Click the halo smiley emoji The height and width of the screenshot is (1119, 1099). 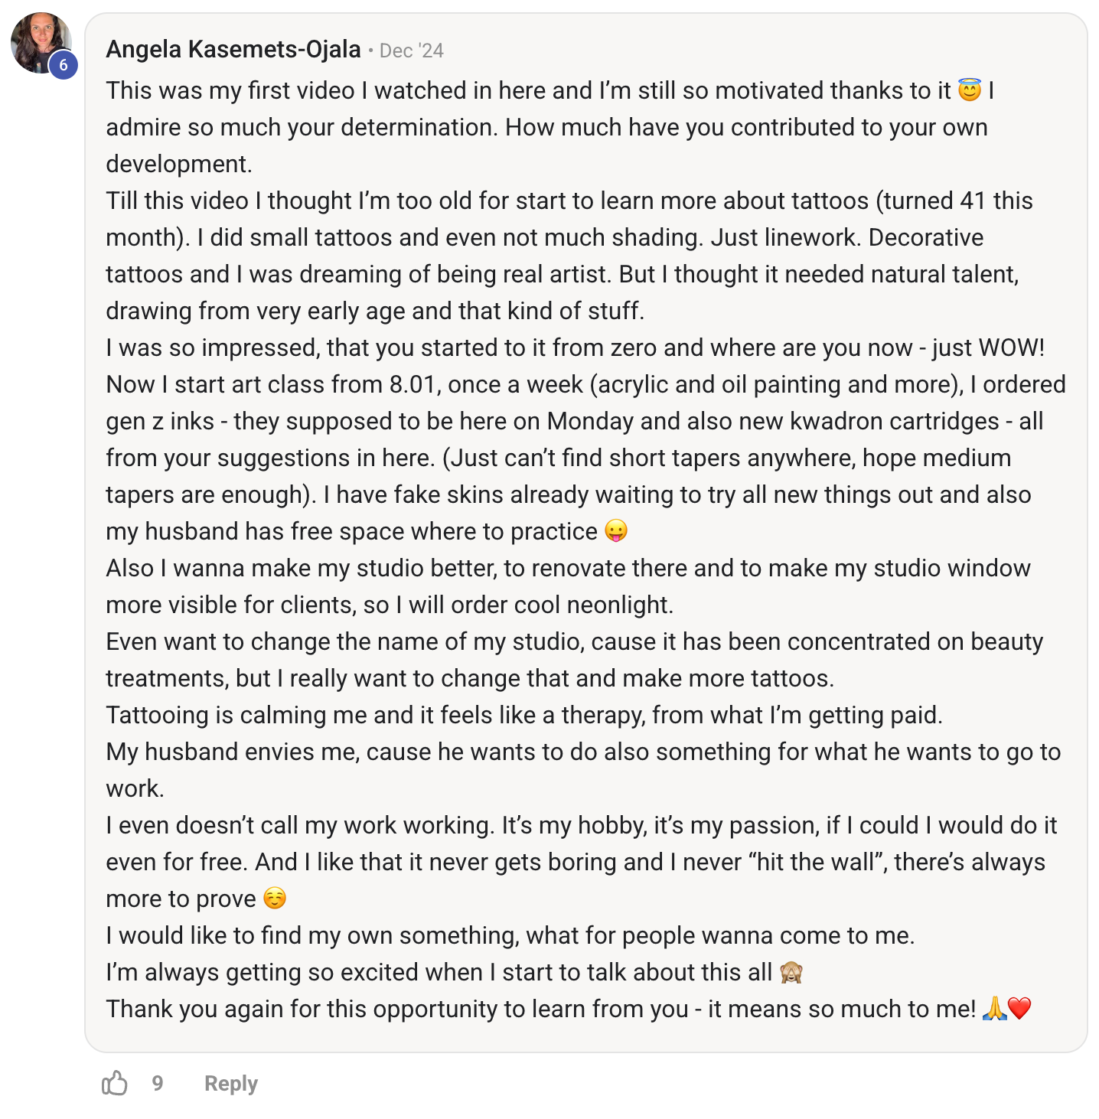pos(970,90)
